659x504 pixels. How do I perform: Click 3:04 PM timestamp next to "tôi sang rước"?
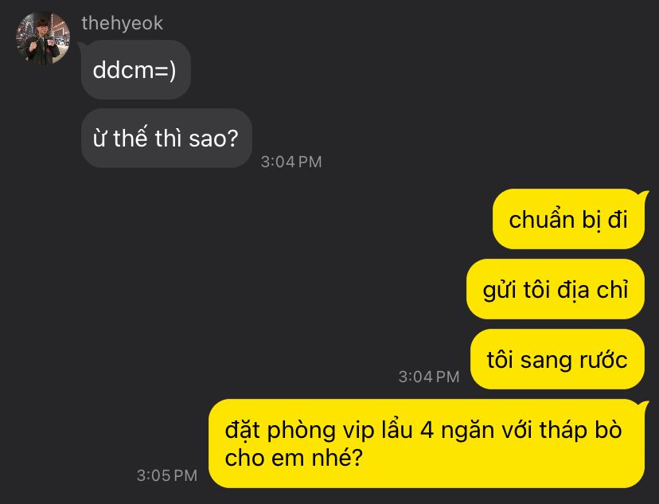(x=429, y=377)
